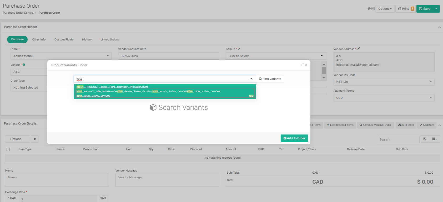This screenshot has height=202, width=443.
Task: Open the Vendor Tax Code HST 13% dropdown
Action: coord(384,82)
